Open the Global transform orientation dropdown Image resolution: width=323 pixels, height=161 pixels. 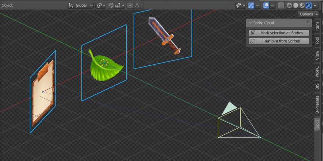pos(80,5)
